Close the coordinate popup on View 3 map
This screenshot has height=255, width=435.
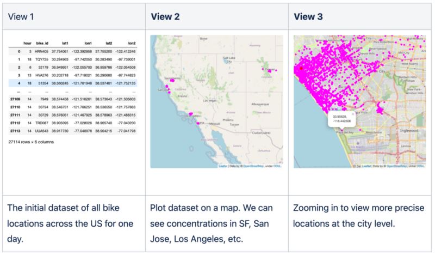[x=352, y=114]
